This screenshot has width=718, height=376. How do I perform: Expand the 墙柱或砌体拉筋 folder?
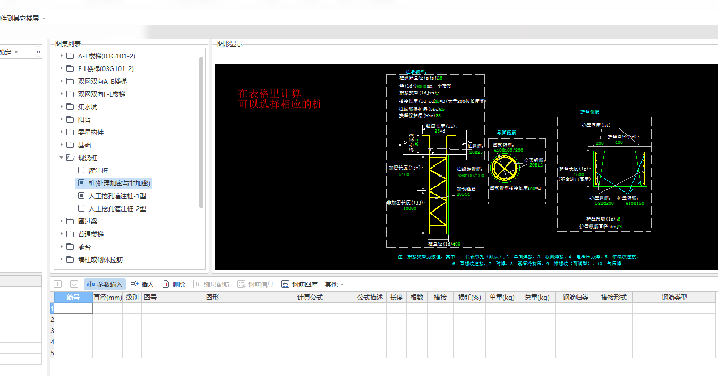point(62,259)
